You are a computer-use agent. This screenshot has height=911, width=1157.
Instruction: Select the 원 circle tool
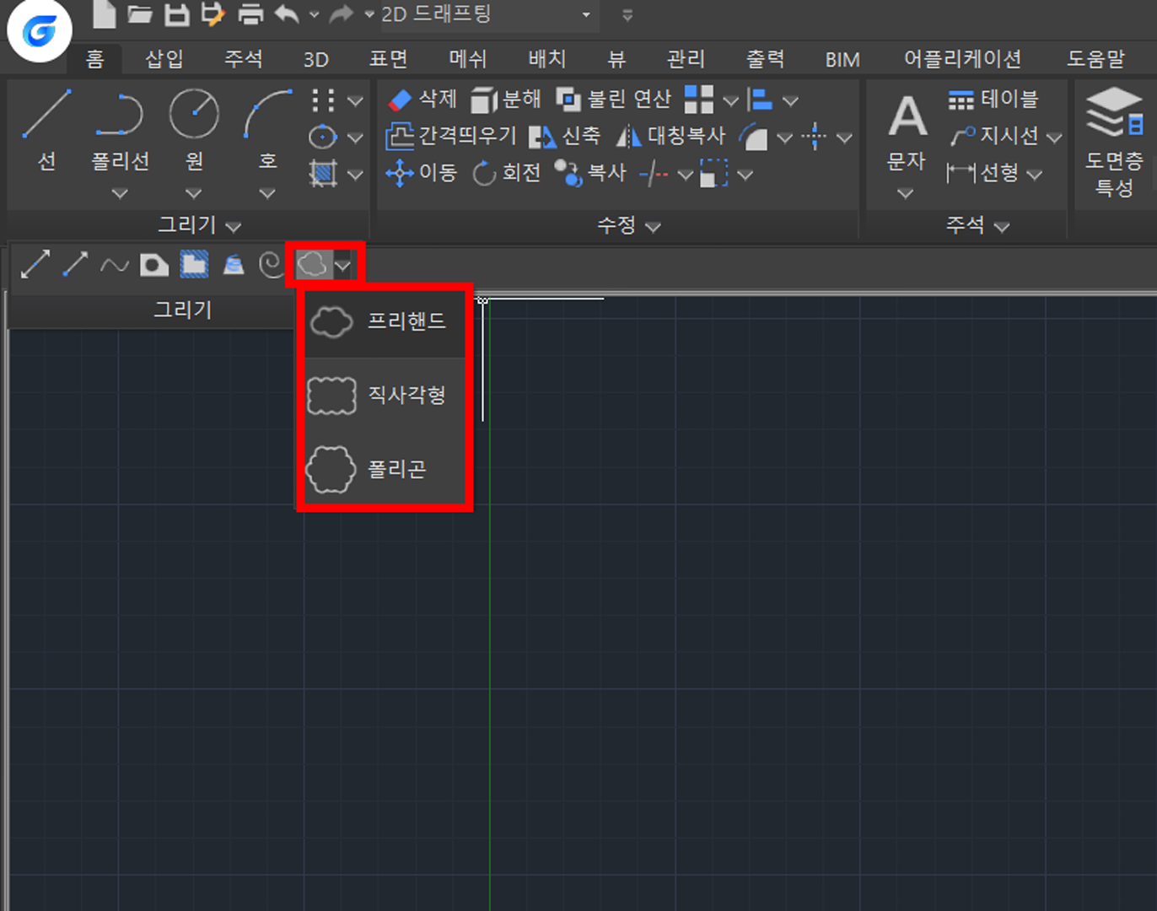(x=194, y=128)
